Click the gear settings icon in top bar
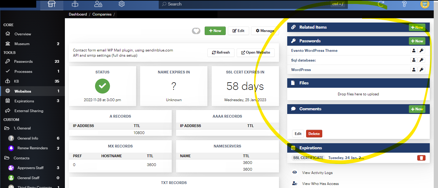Viewport: 438px width, 188px height. (122, 4)
